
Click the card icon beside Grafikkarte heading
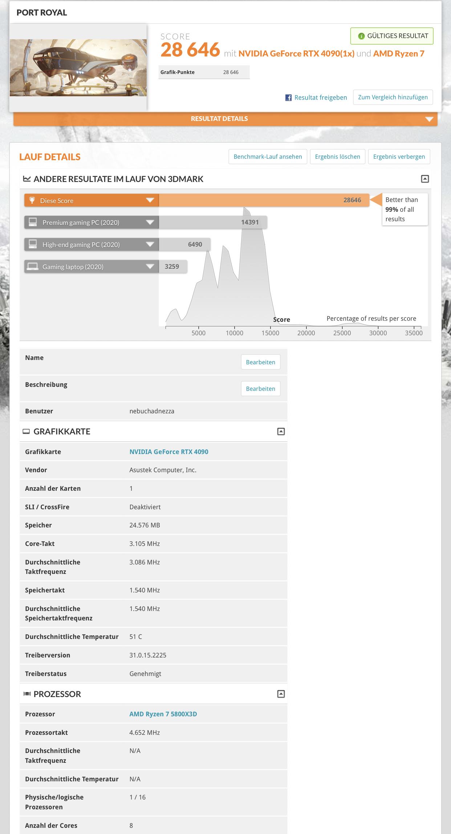click(x=26, y=432)
